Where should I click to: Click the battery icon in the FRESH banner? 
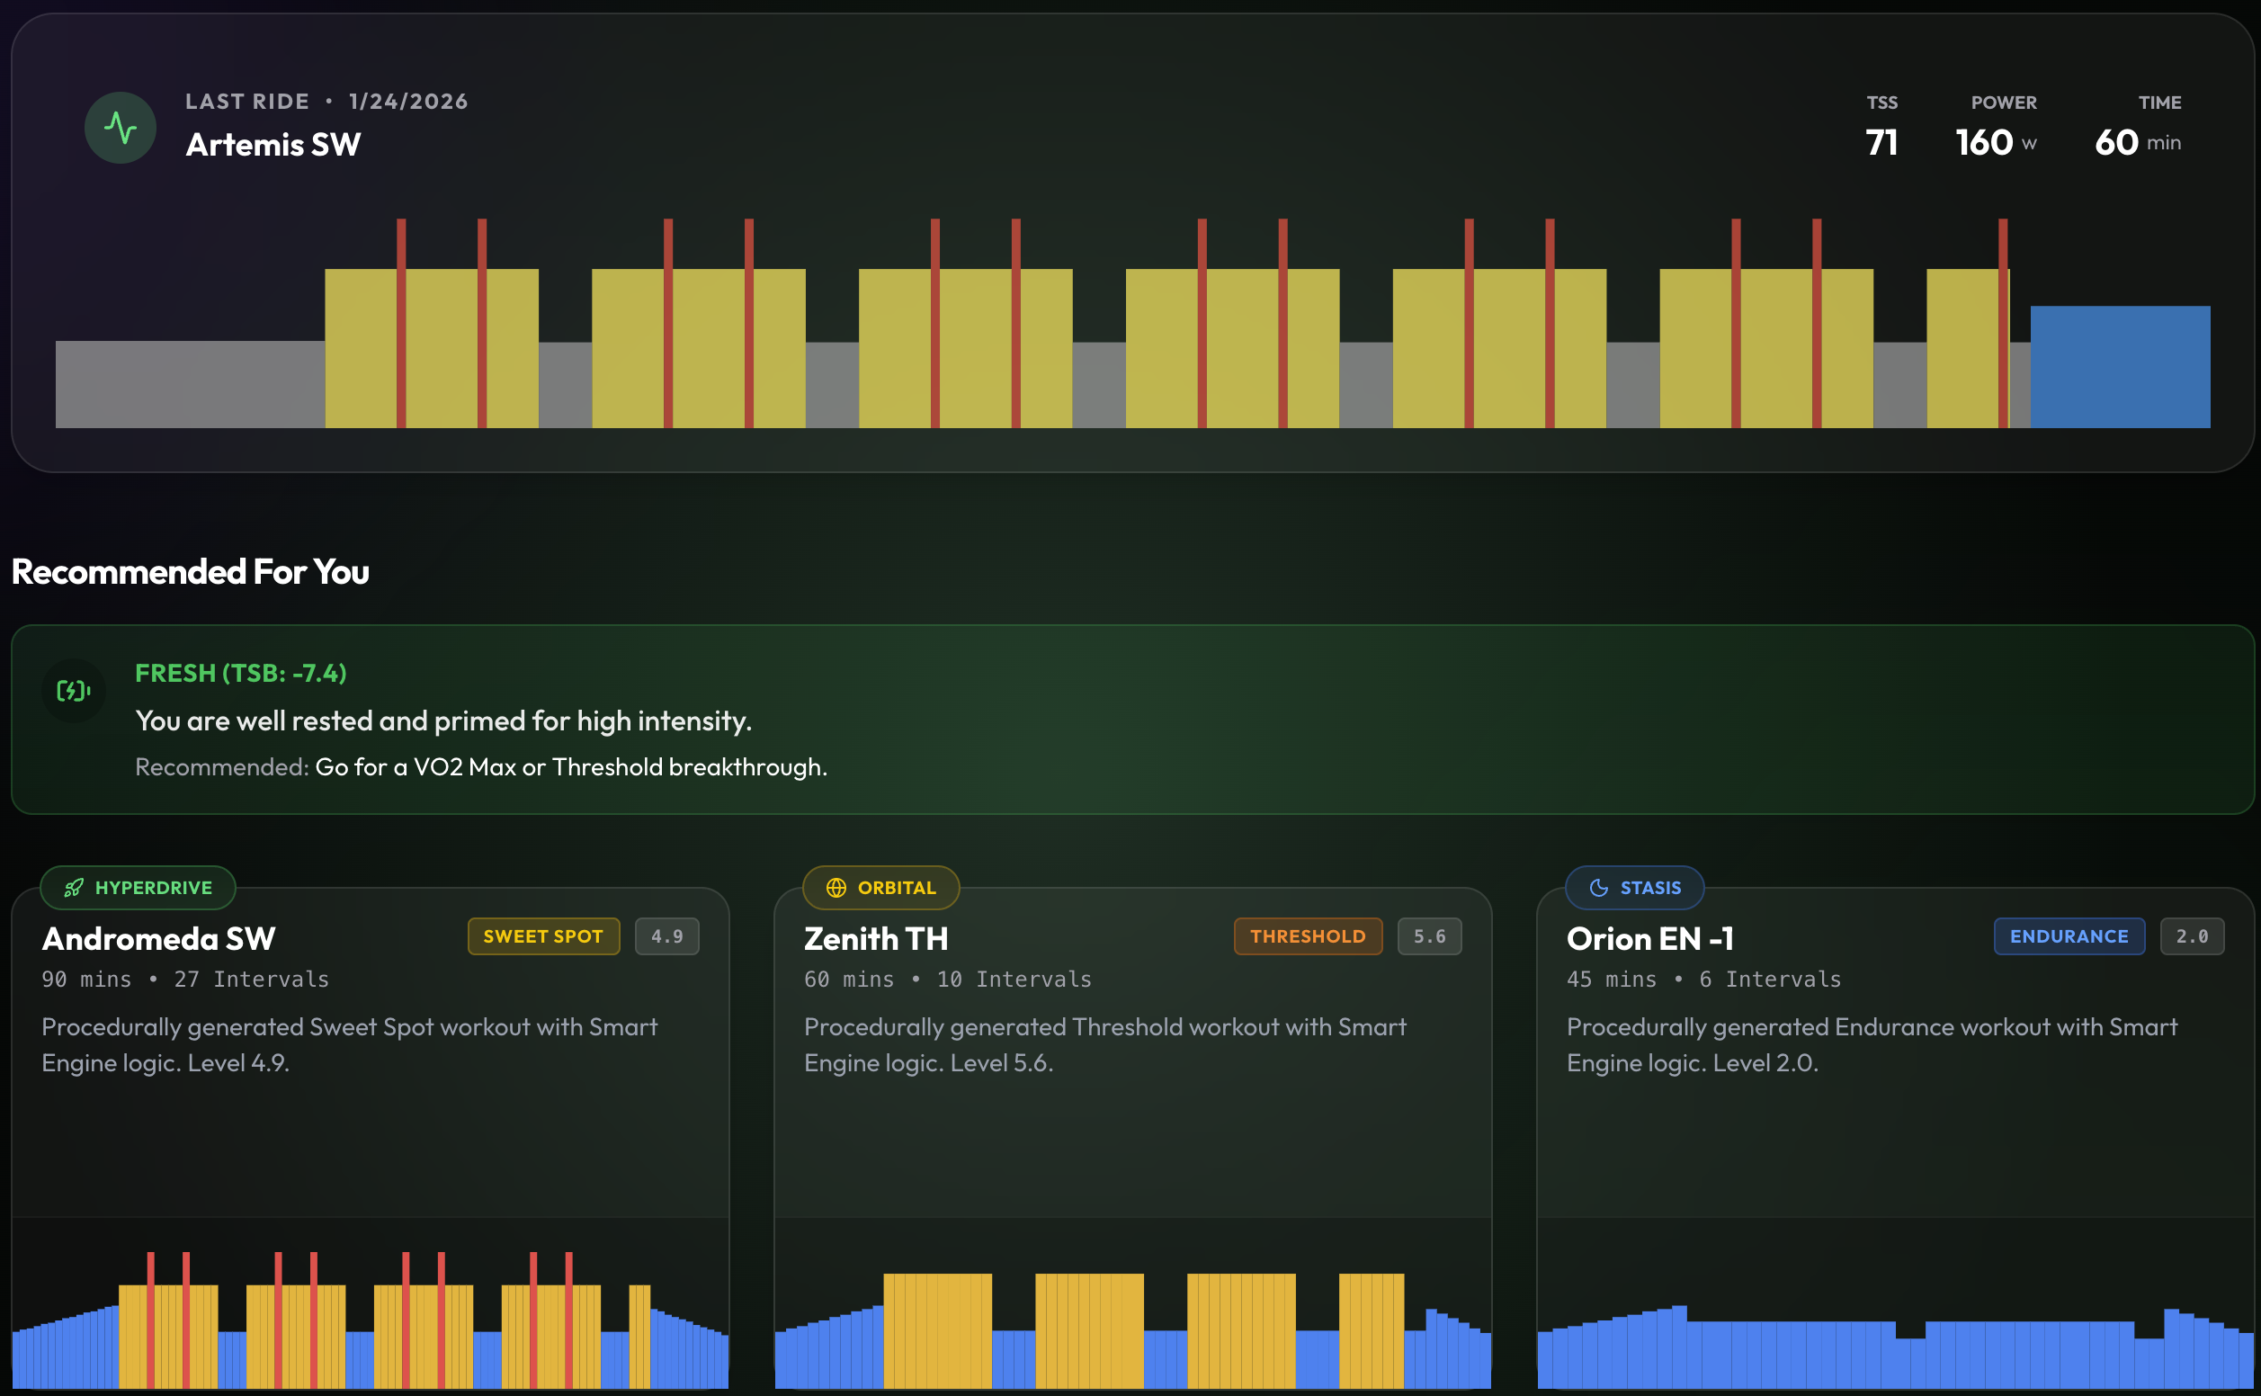[x=74, y=691]
